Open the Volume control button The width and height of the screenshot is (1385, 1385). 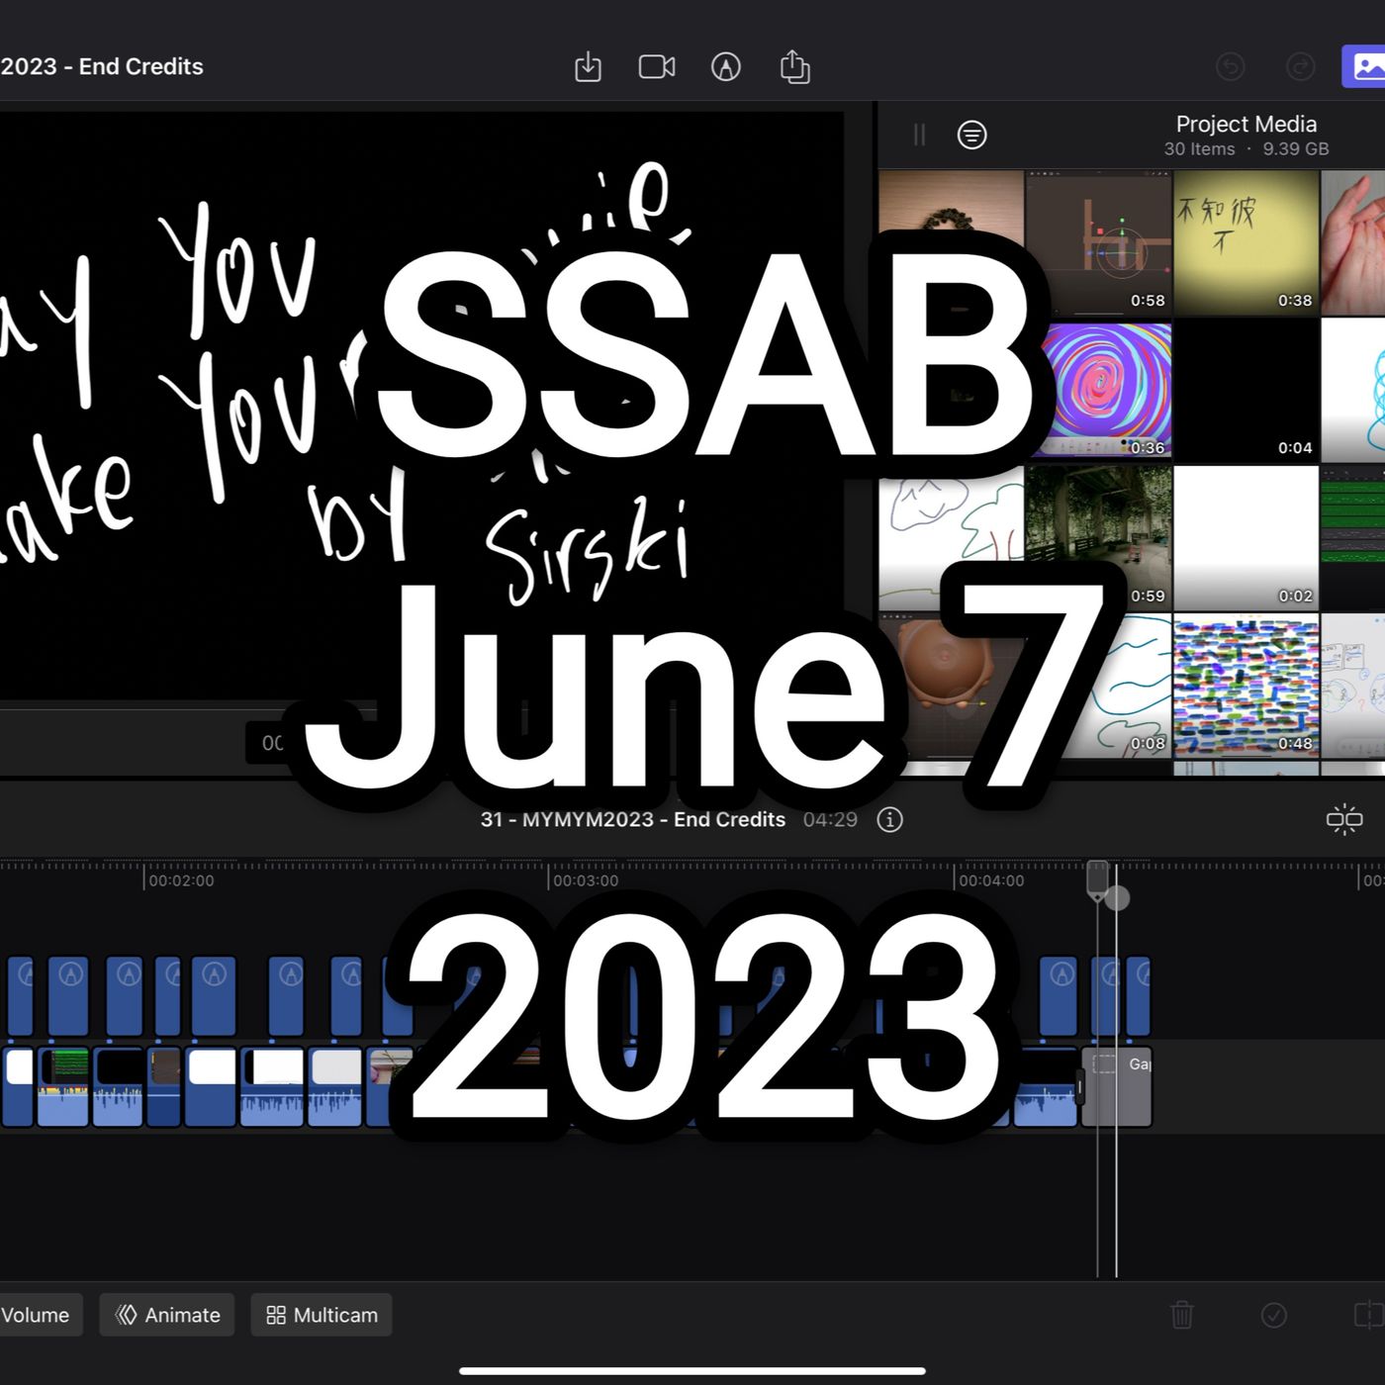pyautogui.click(x=35, y=1315)
